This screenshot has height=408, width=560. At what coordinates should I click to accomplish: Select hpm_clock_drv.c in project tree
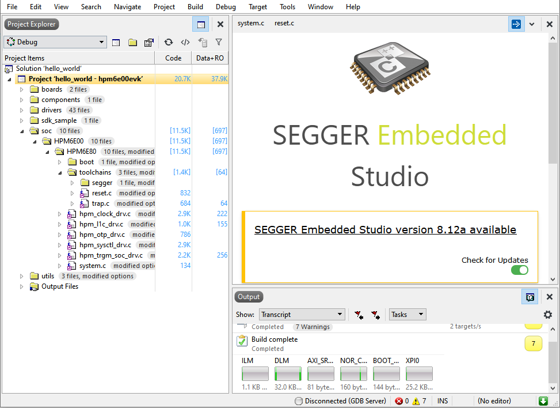[105, 214]
